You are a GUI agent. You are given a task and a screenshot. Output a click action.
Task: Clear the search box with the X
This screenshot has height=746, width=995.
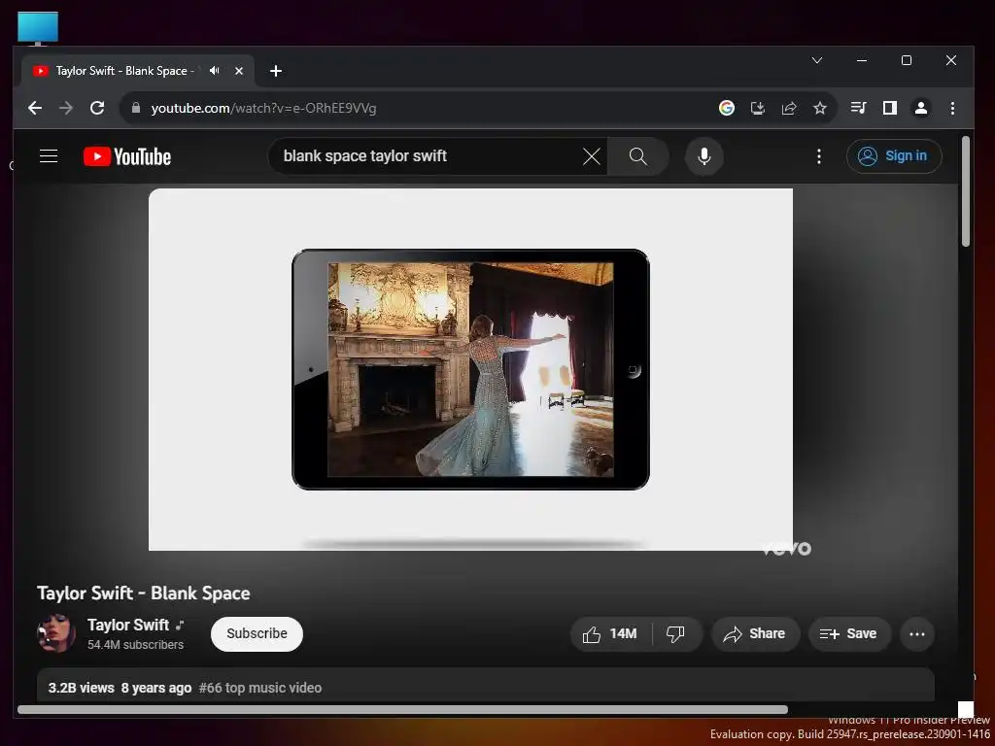click(592, 156)
